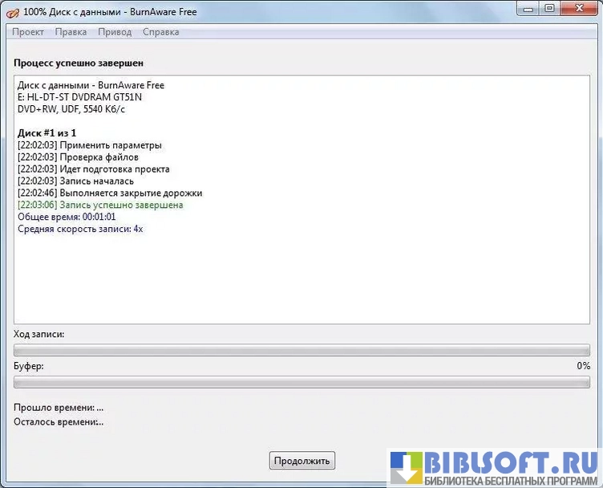
Task: Open the Правка menu
Action: coord(71,32)
